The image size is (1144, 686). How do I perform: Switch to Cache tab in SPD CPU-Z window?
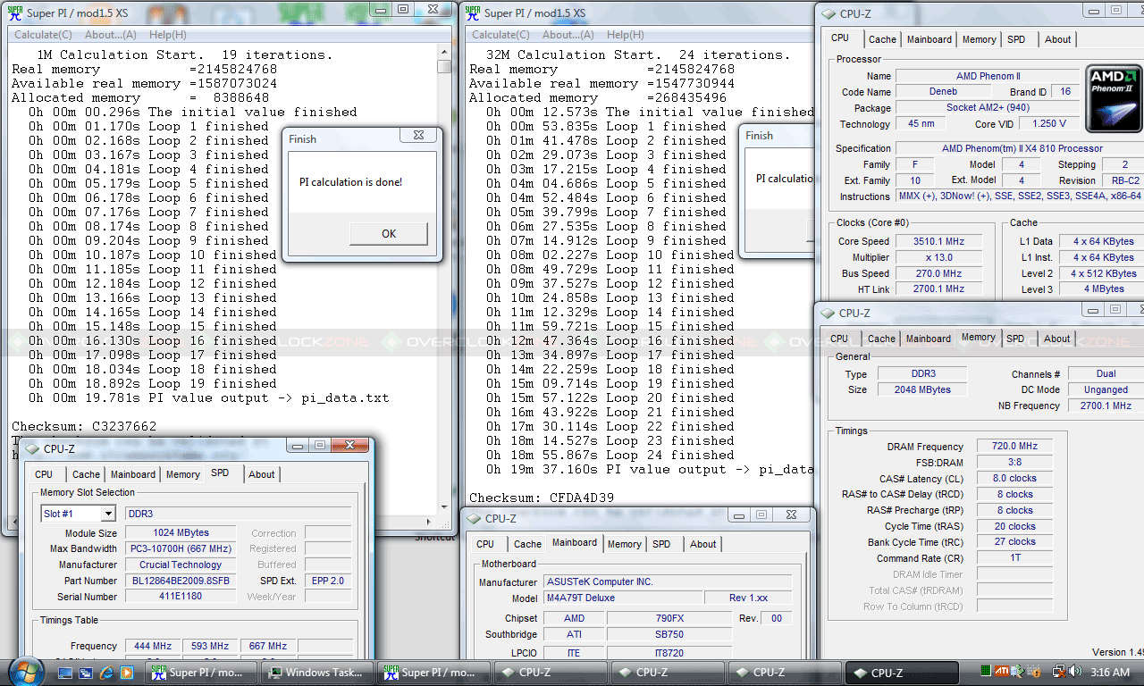[86, 474]
